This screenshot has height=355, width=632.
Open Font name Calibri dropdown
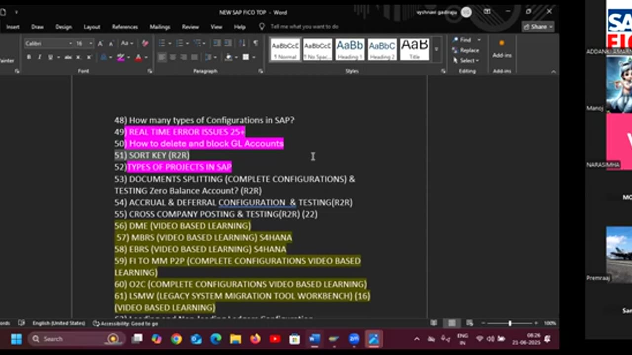[x=70, y=43]
